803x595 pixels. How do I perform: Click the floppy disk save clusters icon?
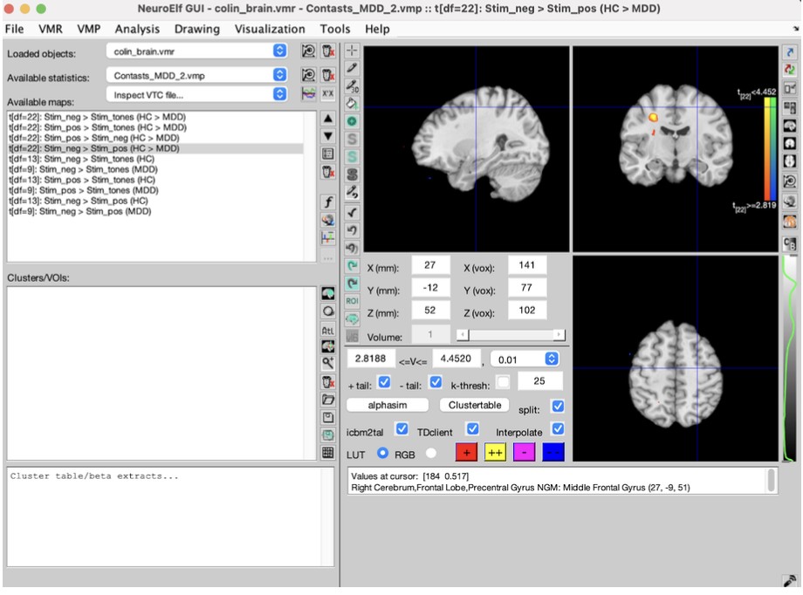tap(328, 417)
